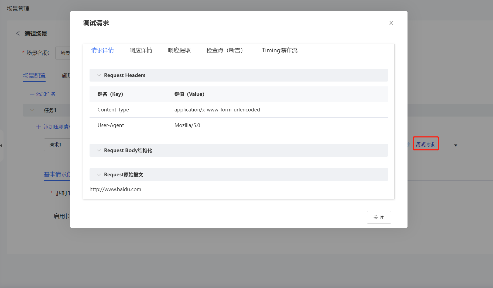This screenshot has width=493, height=288.
Task: Click the back arrow beside 编辑场景
Action: 18,33
